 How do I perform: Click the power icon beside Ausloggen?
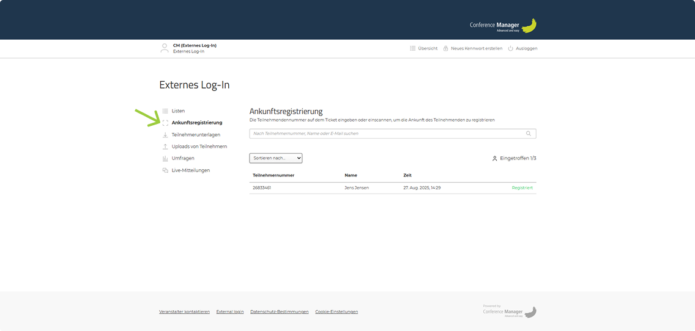(510, 48)
